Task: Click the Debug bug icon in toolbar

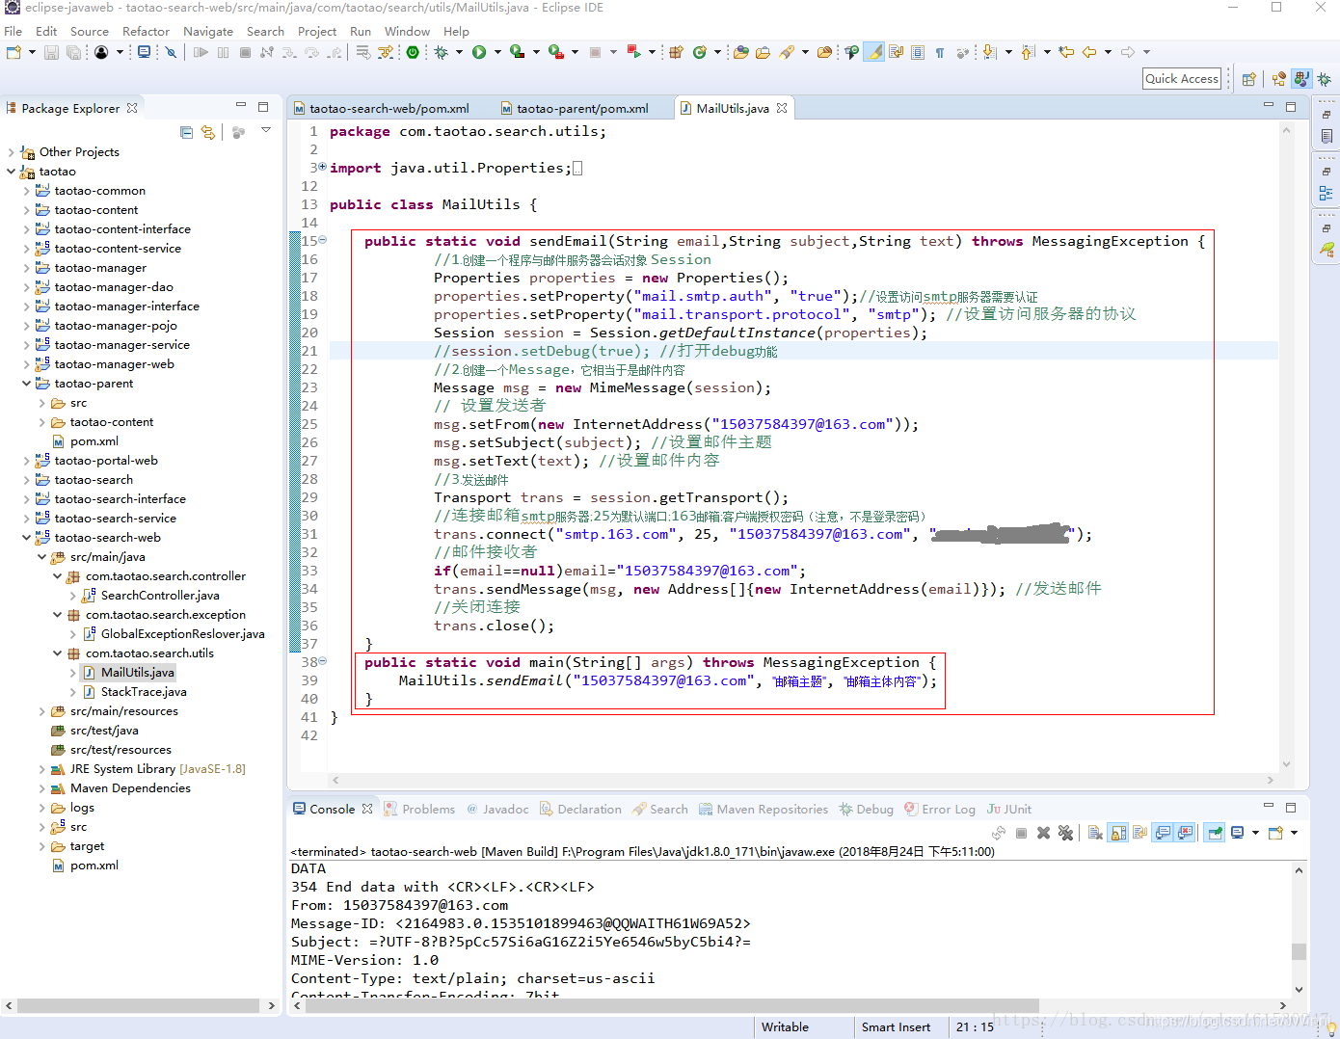Action: point(441,52)
